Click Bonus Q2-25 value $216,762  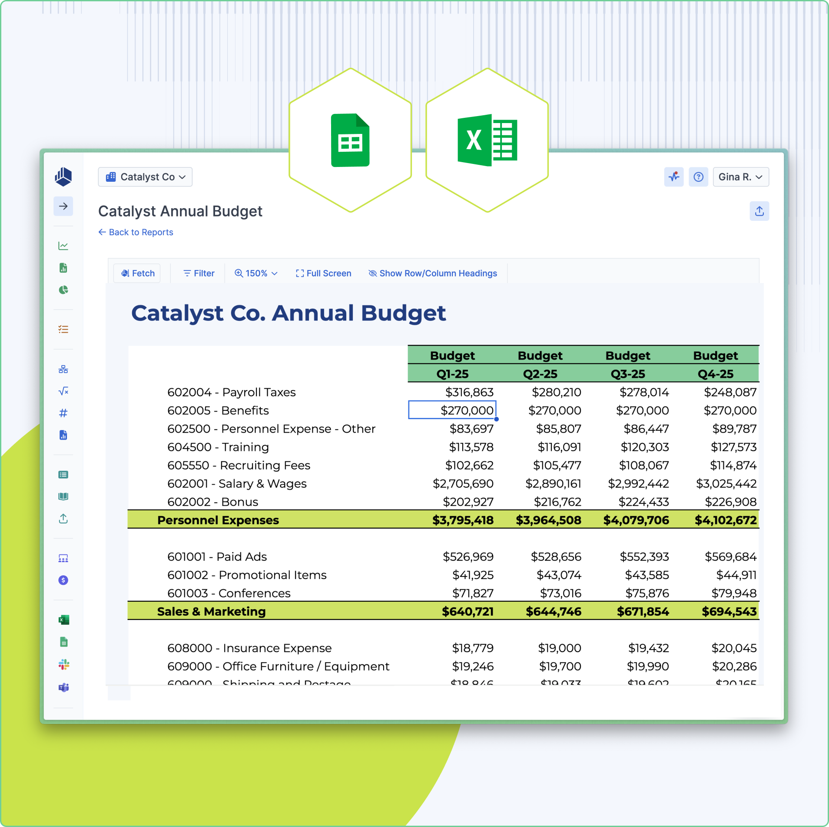coord(557,502)
